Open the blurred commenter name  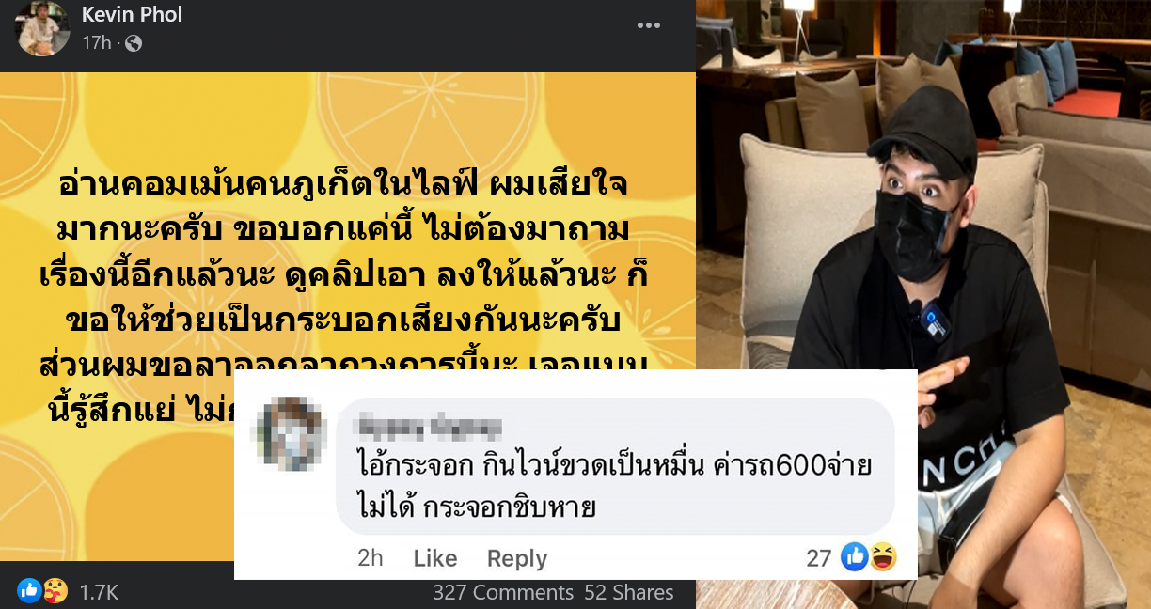(428, 429)
